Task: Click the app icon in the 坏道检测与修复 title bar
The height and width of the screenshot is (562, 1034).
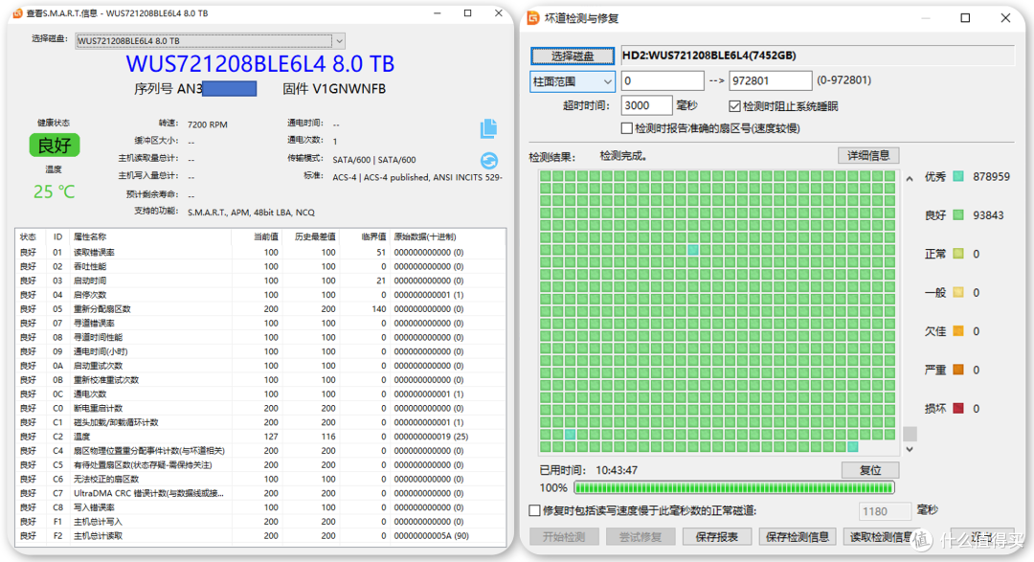Action: 533,18
